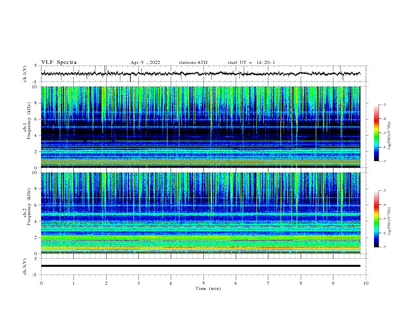The width and height of the screenshot is (412, 318).
Task: Click the ch.1 color bar's log(PSD) label
Action: click(x=390, y=136)
